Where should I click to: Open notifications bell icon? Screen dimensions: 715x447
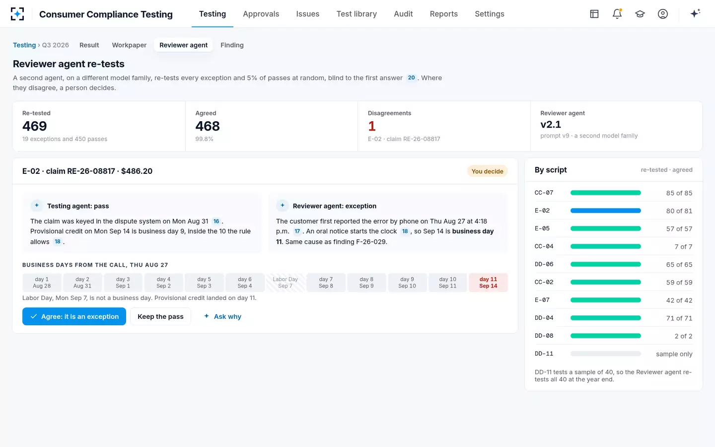(x=617, y=14)
